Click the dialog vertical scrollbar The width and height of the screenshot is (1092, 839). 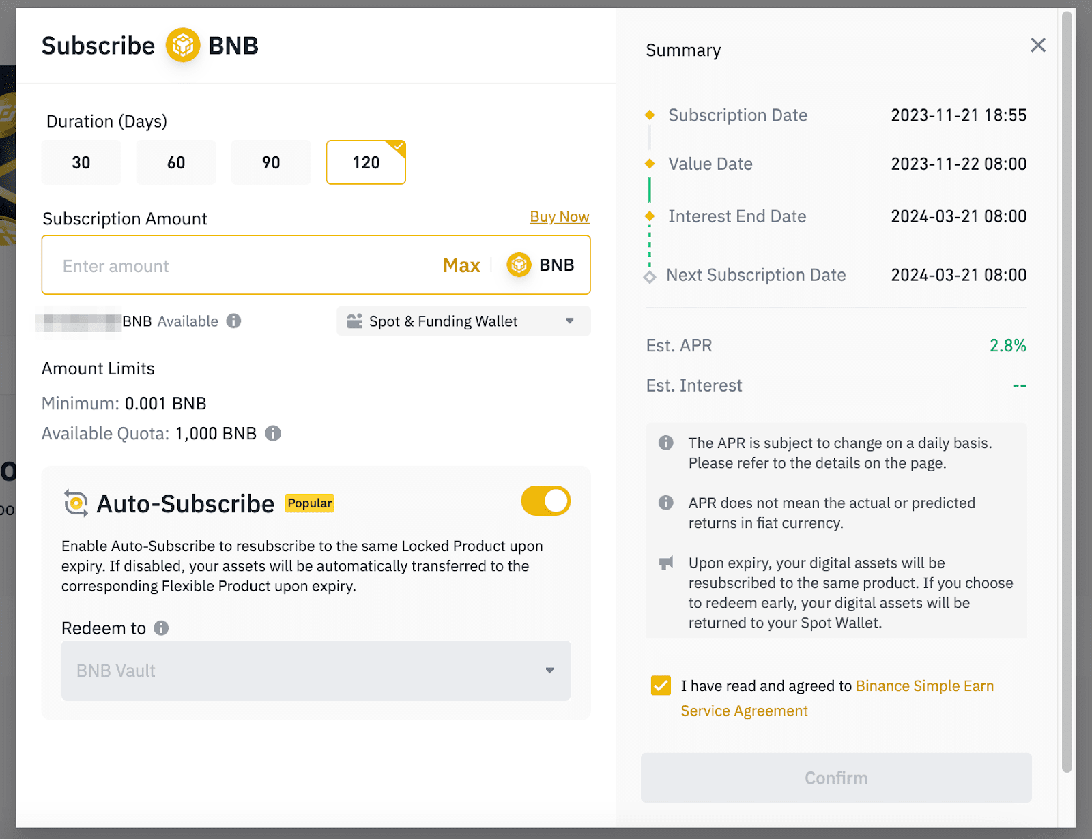pyautogui.click(x=1067, y=392)
